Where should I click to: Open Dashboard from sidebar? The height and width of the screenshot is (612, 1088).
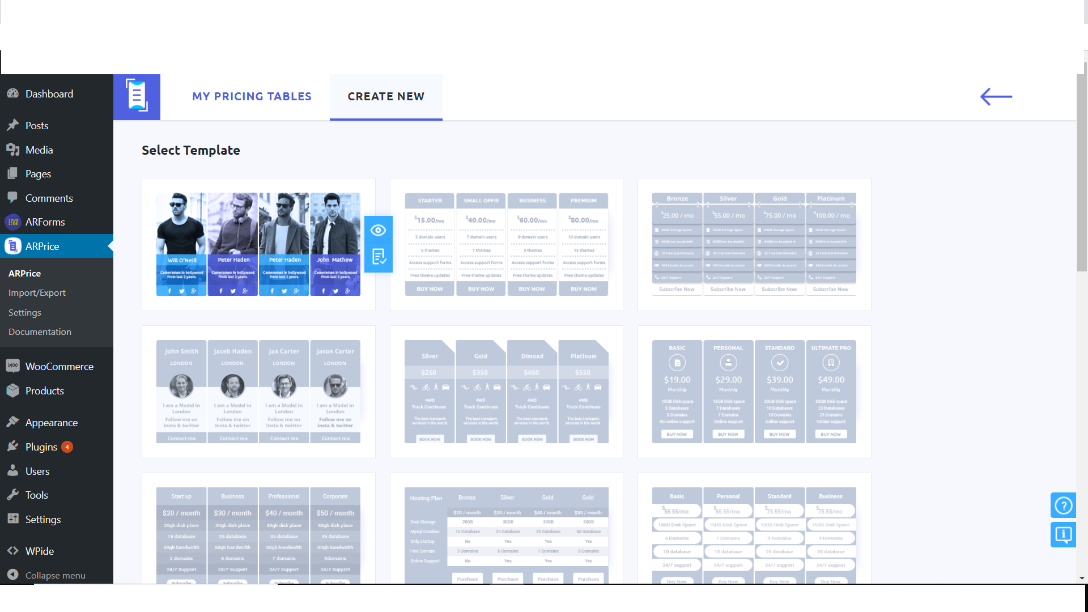coord(49,94)
